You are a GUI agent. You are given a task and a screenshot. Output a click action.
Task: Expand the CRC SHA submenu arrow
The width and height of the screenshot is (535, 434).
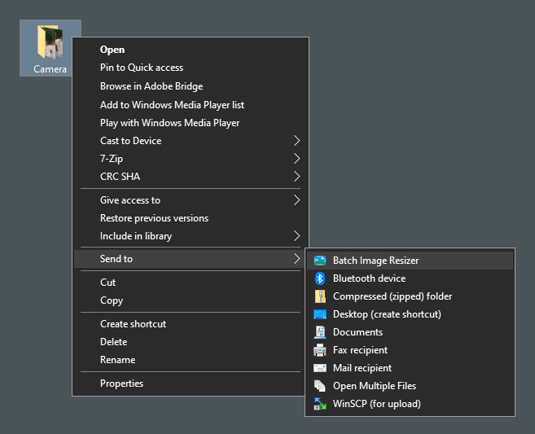click(x=297, y=177)
